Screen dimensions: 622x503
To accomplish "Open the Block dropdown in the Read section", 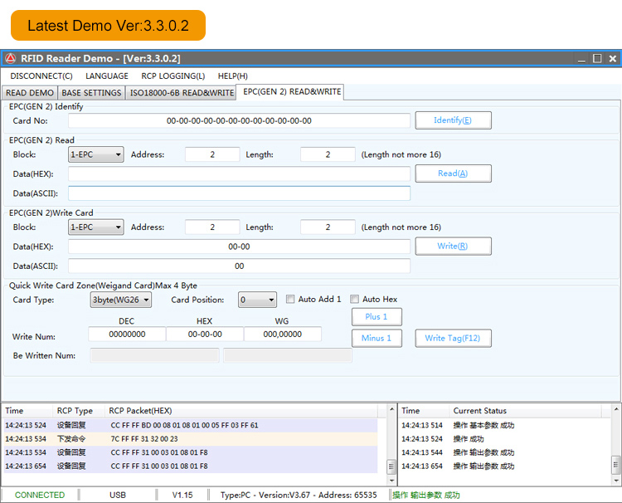I will (x=95, y=154).
